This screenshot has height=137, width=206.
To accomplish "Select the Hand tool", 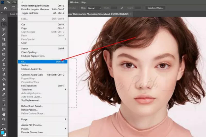I will (4, 114).
